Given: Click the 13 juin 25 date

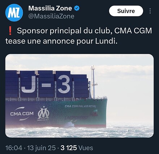Looking at the screenshot, I should pyautogui.click(x=42, y=148).
